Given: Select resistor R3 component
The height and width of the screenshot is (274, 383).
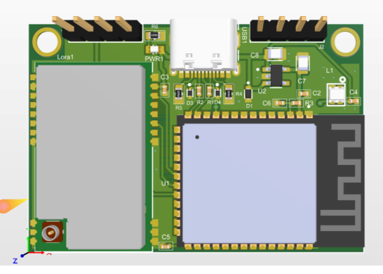Looking at the screenshot, I should tap(296, 103).
